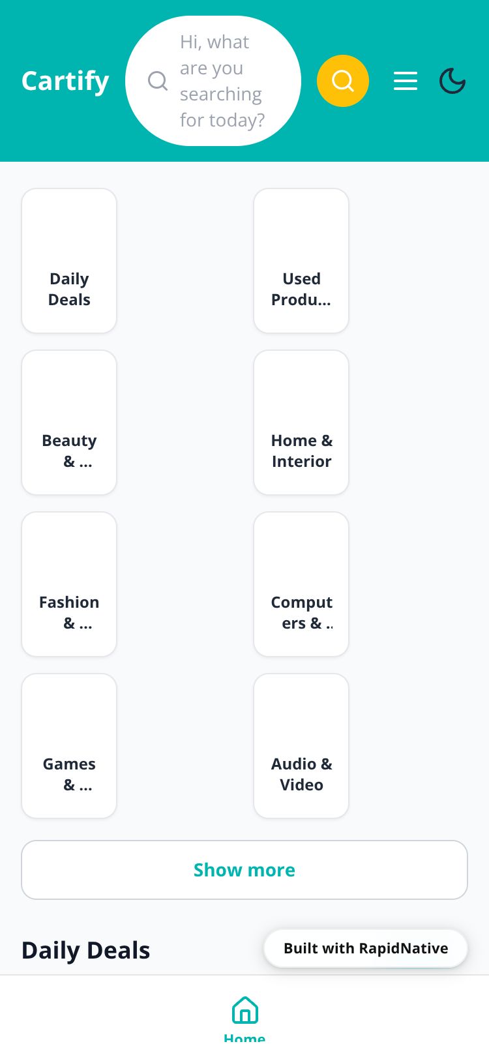Open the Games category card
This screenshot has height=1059, width=489.
coord(69,746)
